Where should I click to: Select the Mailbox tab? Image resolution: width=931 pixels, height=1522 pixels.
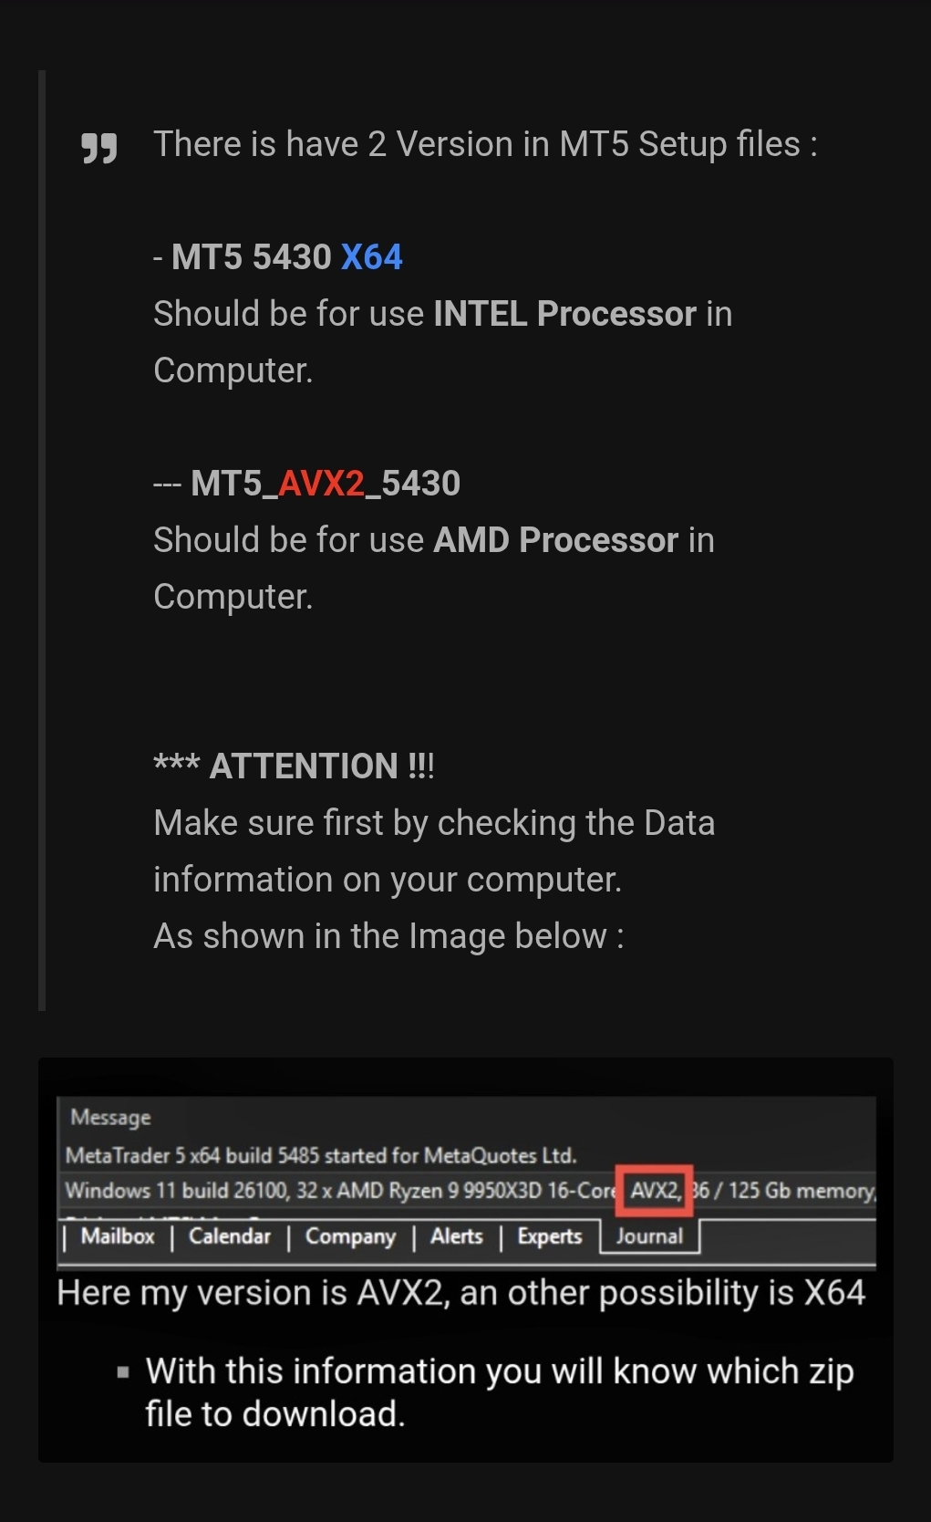[118, 1236]
